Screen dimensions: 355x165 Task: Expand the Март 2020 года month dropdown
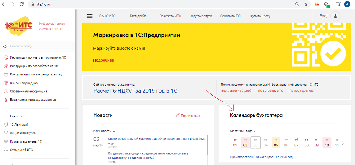[243, 131]
